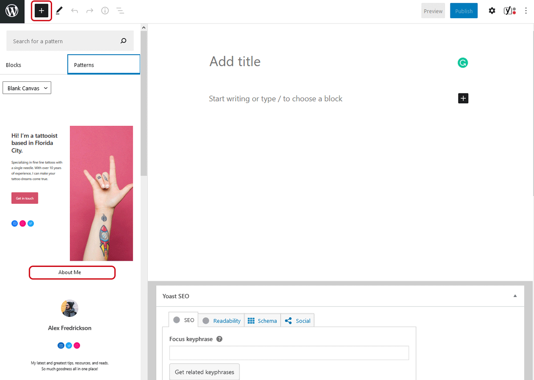
Task: Click the WordPress logo icon
Action: click(12, 11)
